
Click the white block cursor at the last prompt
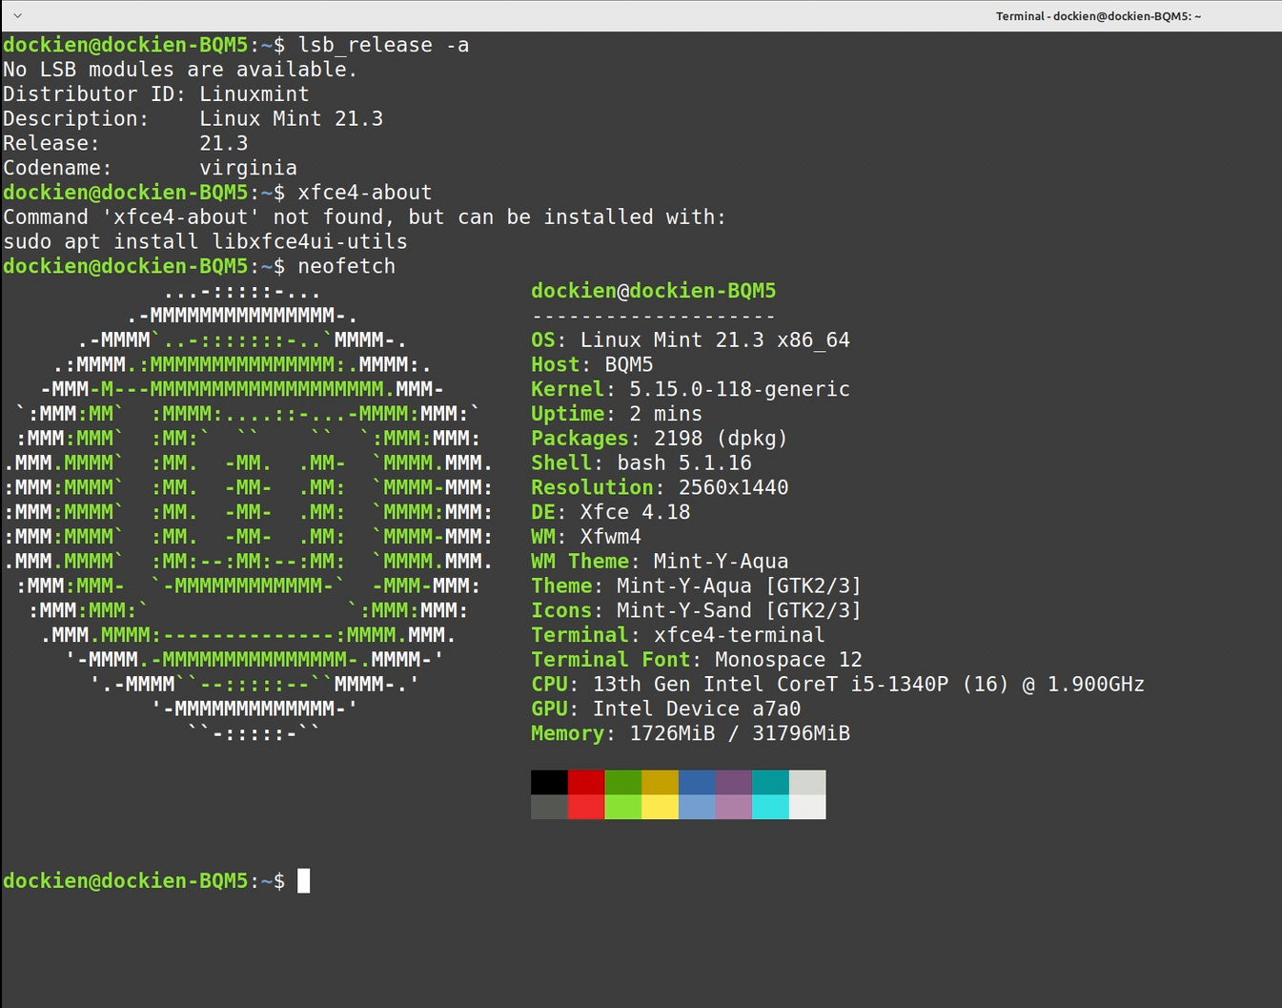click(x=303, y=881)
